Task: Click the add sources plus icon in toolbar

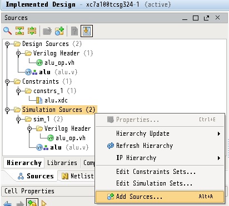Action: [59, 31]
